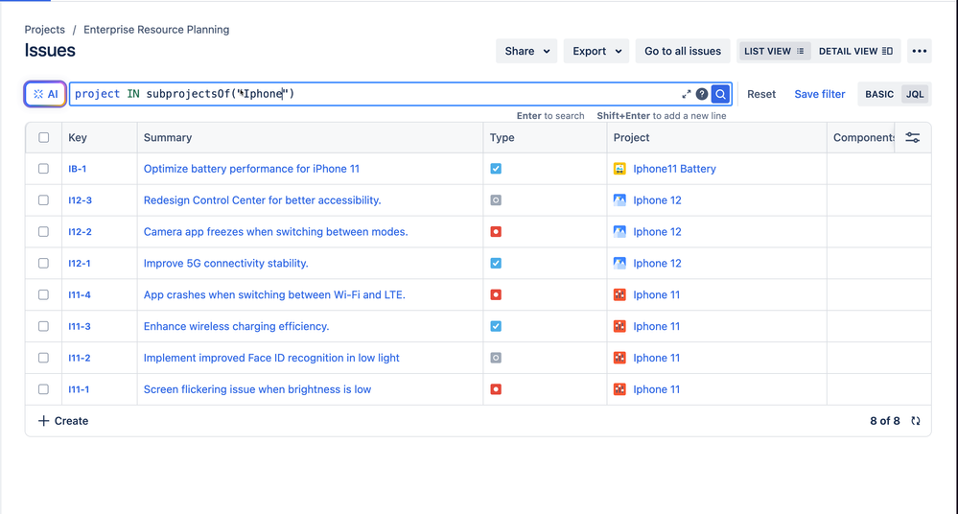Click the bug type icon in row I12-2
Image resolution: width=958 pixels, height=514 pixels.
tap(496, 232)
